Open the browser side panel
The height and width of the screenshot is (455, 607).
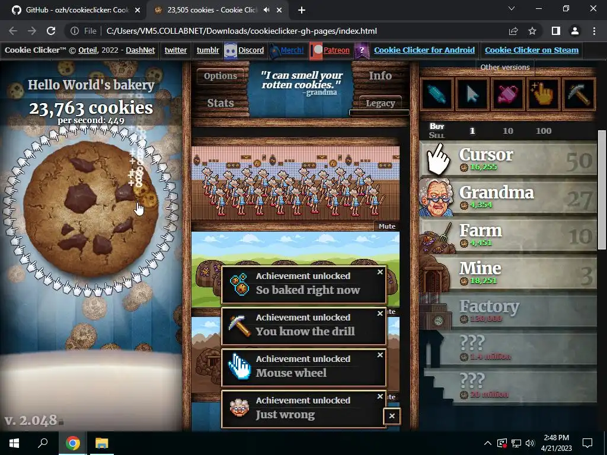coord(556,31)
